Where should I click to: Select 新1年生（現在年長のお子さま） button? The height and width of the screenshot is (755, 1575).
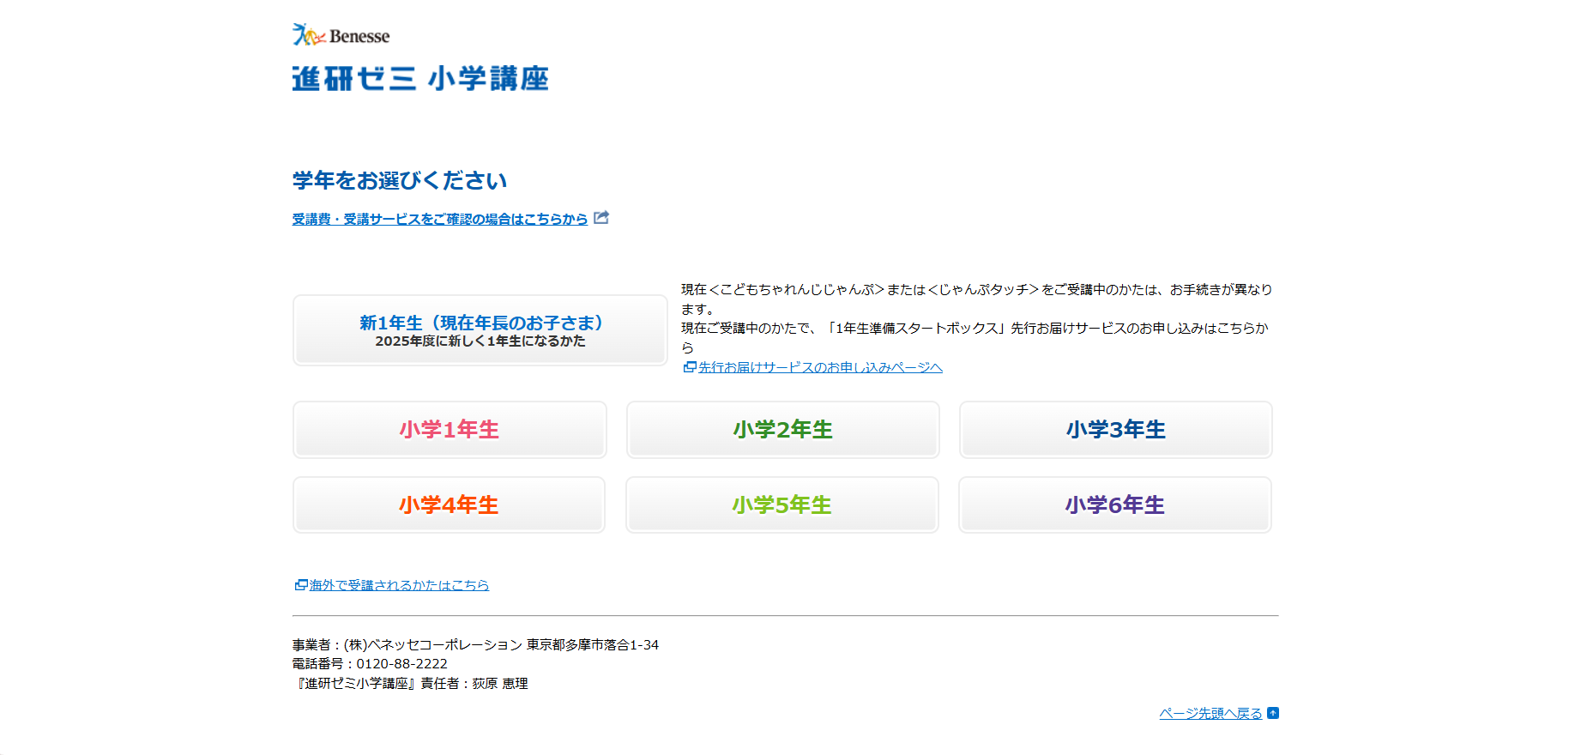[x=480, y=330]
